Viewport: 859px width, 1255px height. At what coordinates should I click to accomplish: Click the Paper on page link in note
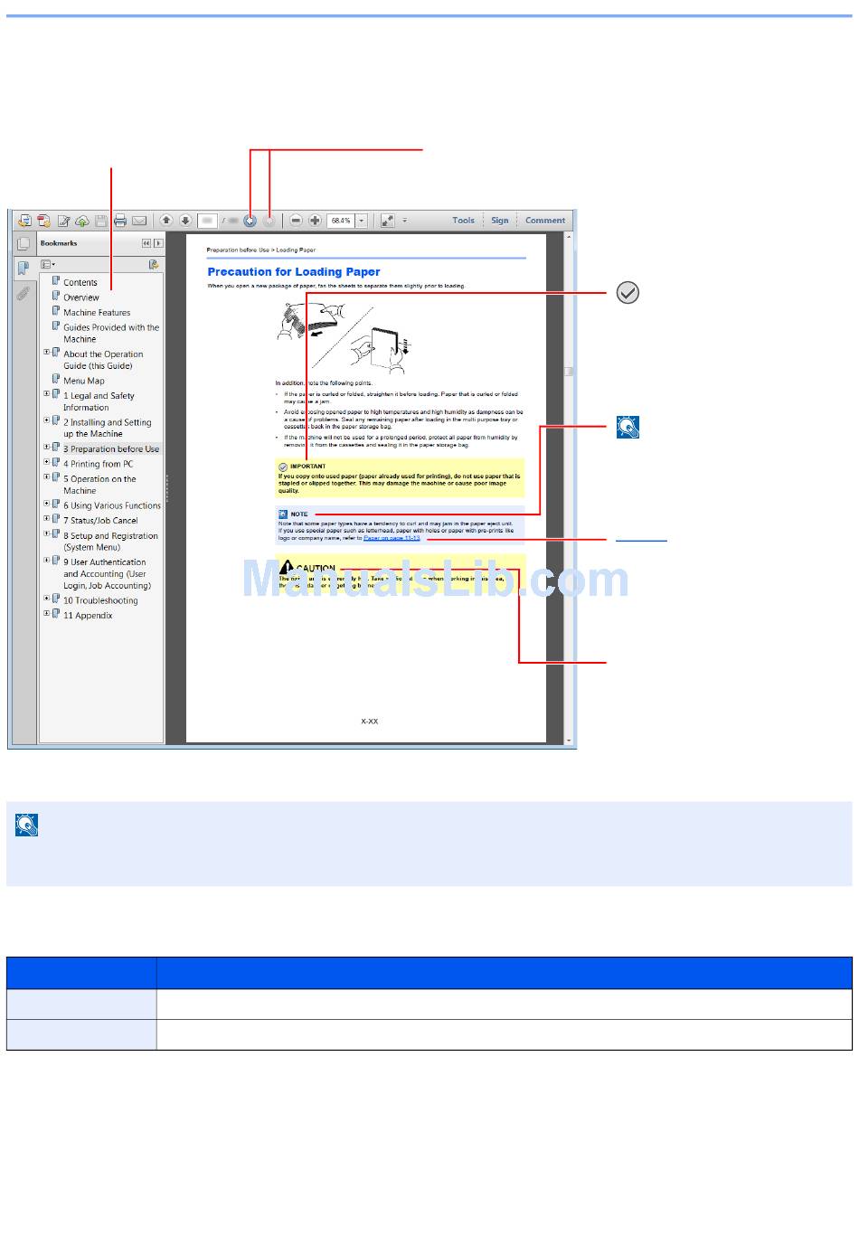(x=392, y=538)
